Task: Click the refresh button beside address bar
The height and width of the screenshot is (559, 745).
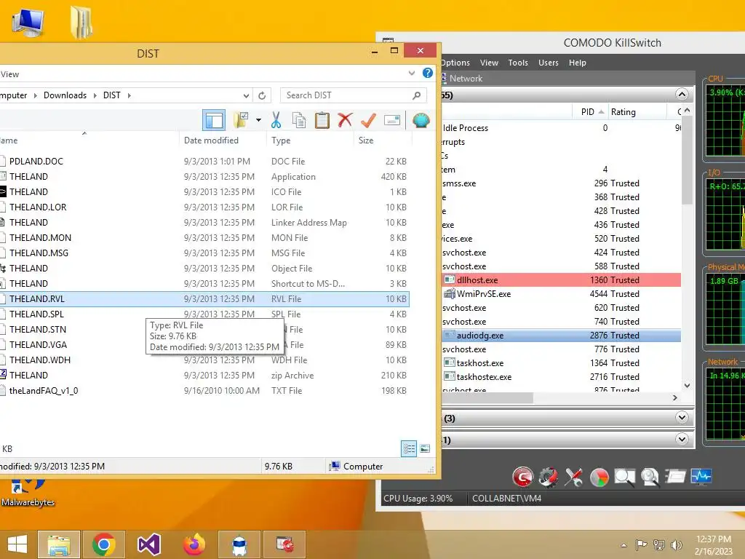Action: click(x=262, y=95)
